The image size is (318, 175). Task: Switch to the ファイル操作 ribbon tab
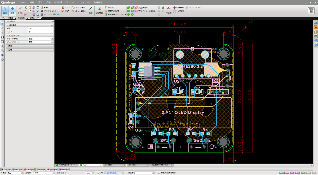pos(7,18)
